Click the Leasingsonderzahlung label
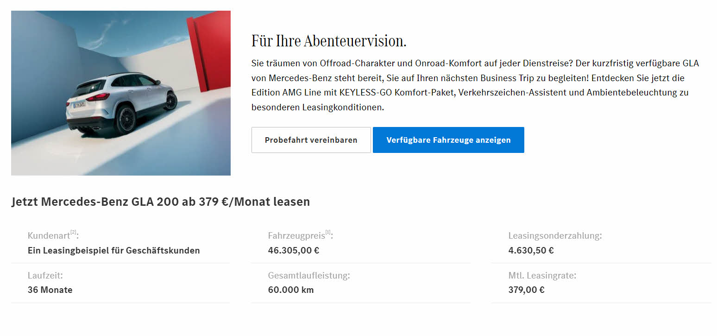Screen dimensions: 717x336 coord(555,236)
